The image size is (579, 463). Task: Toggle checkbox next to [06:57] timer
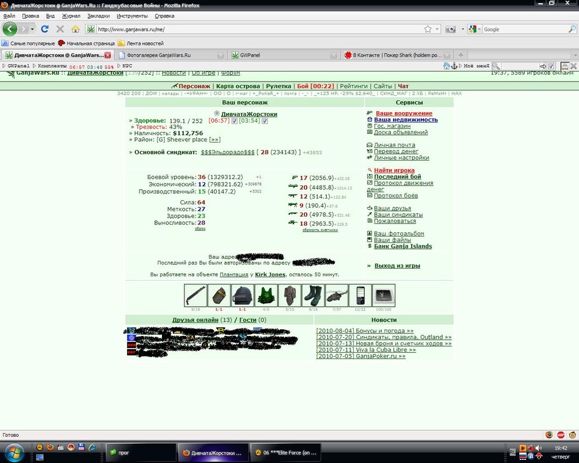[x=235, y=121]
